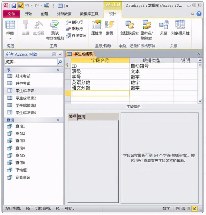Click the navigation pane search box

coord(31,62)
